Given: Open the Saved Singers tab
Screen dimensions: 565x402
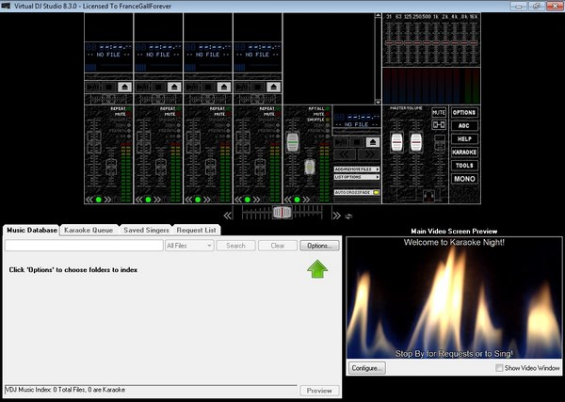Looking at the screenshot, I should coord(146,230).
